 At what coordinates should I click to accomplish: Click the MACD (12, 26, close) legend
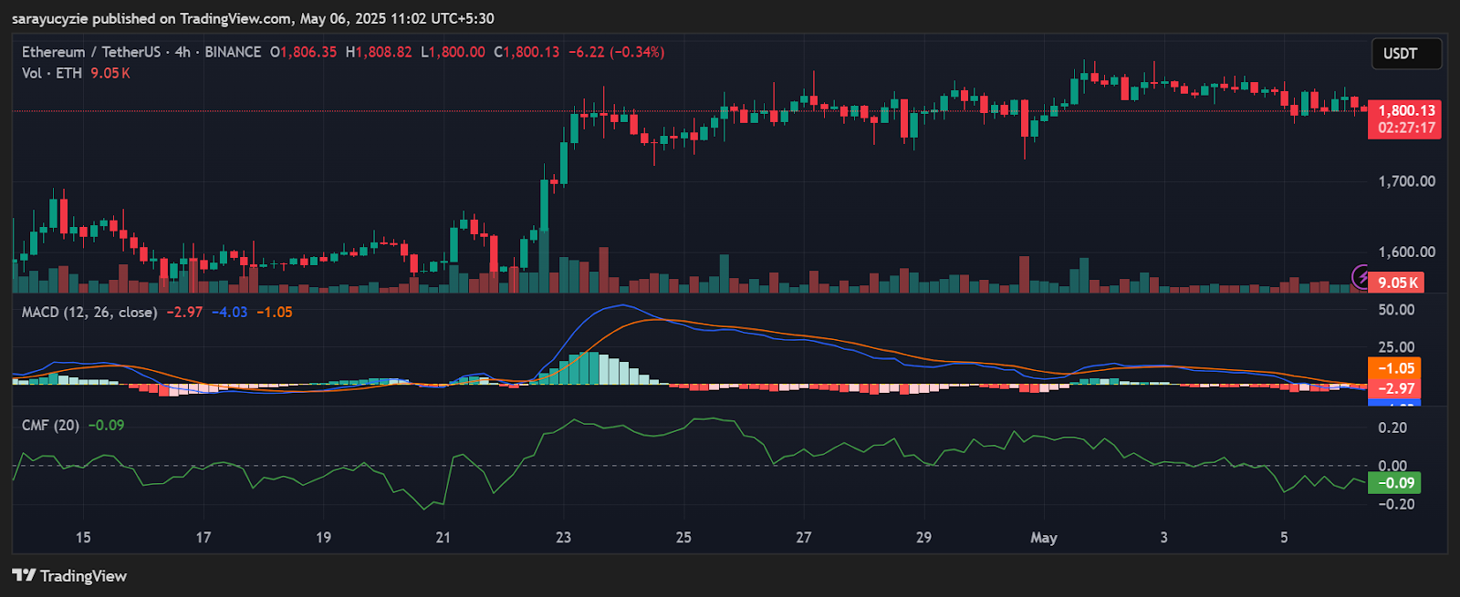click(x=89, y=312)
